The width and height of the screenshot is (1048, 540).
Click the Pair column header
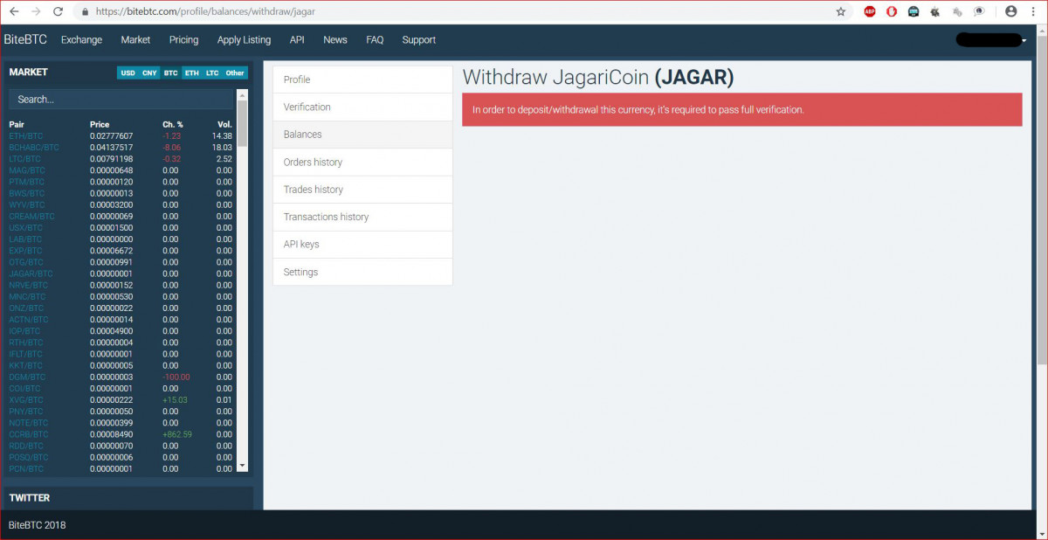(x=17, y=125)
